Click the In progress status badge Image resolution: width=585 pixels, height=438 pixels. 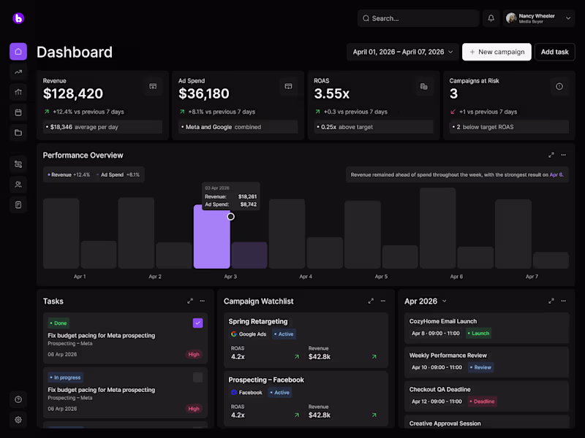click(65, 377)
